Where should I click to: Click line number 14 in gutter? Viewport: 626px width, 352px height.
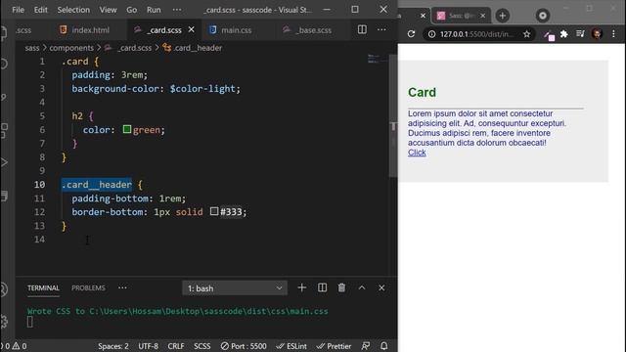point(39,240)
